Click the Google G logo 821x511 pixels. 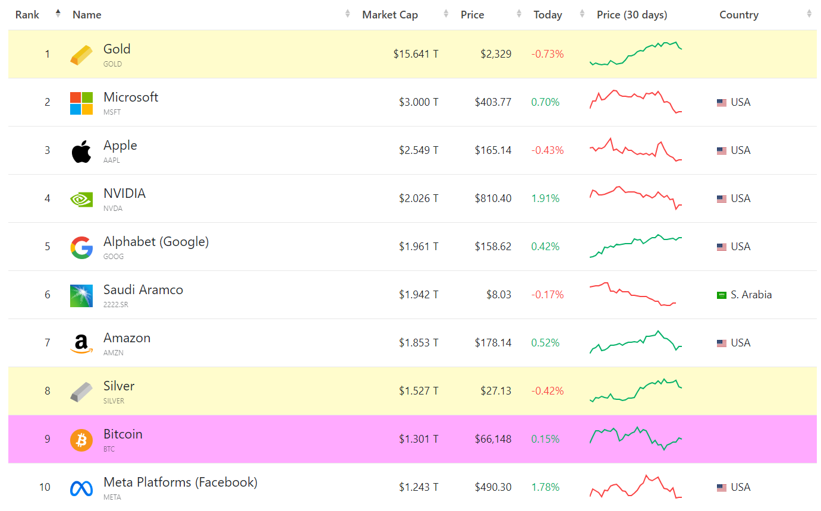point(81,247)
